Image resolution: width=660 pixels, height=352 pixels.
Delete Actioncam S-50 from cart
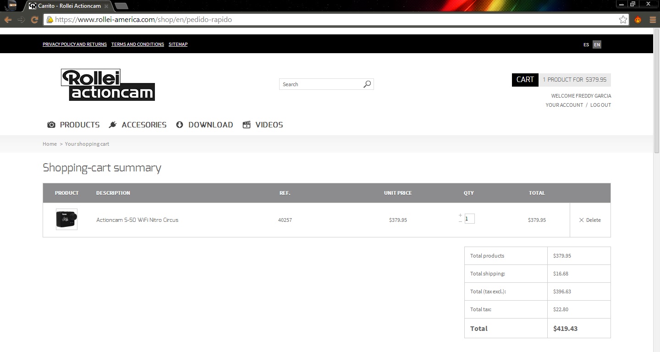click(590, 220)
